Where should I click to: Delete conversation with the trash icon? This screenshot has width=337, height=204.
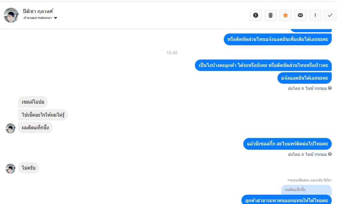click(271, 15)
